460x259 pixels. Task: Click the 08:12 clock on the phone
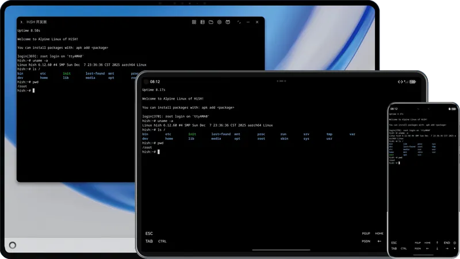(x=394, y=109)
